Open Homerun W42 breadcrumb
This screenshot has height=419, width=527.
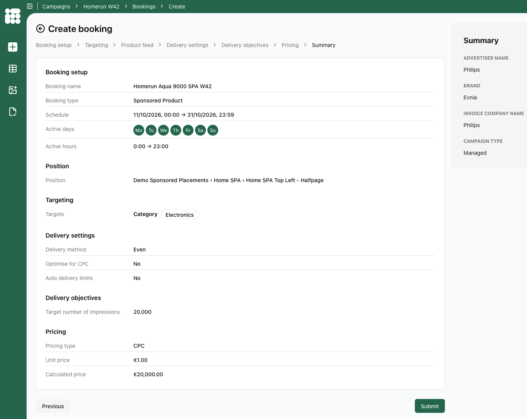pyautogui.click(x=101, y=7)
